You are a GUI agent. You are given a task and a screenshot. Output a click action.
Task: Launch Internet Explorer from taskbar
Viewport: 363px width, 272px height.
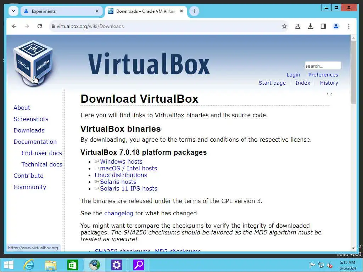click(29, 265)
